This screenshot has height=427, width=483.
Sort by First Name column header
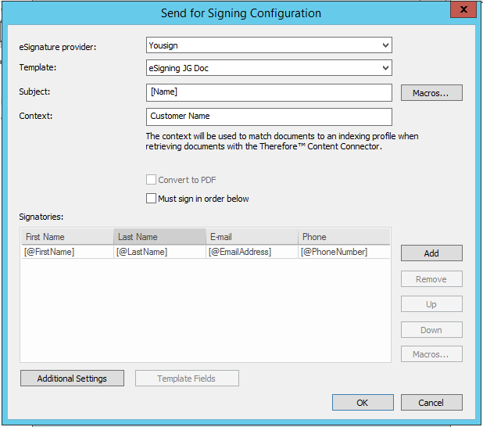[x=66, y=237]
